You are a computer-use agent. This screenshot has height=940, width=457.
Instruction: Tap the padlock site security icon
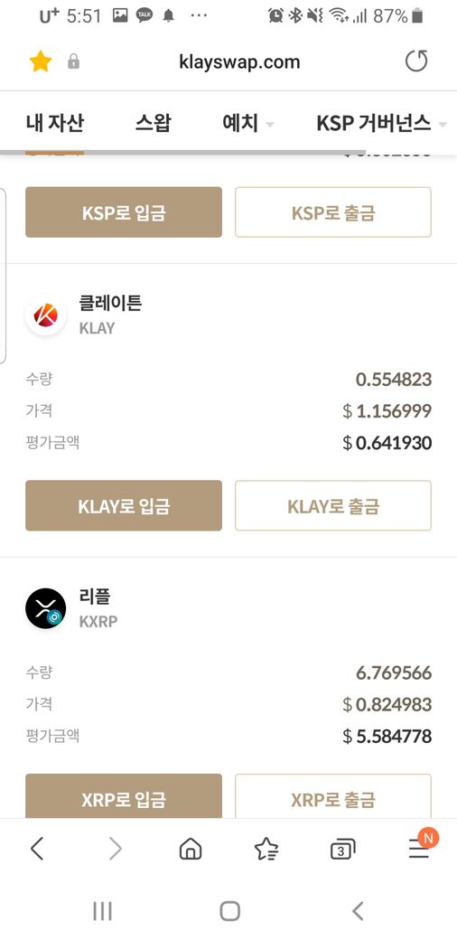74,61
